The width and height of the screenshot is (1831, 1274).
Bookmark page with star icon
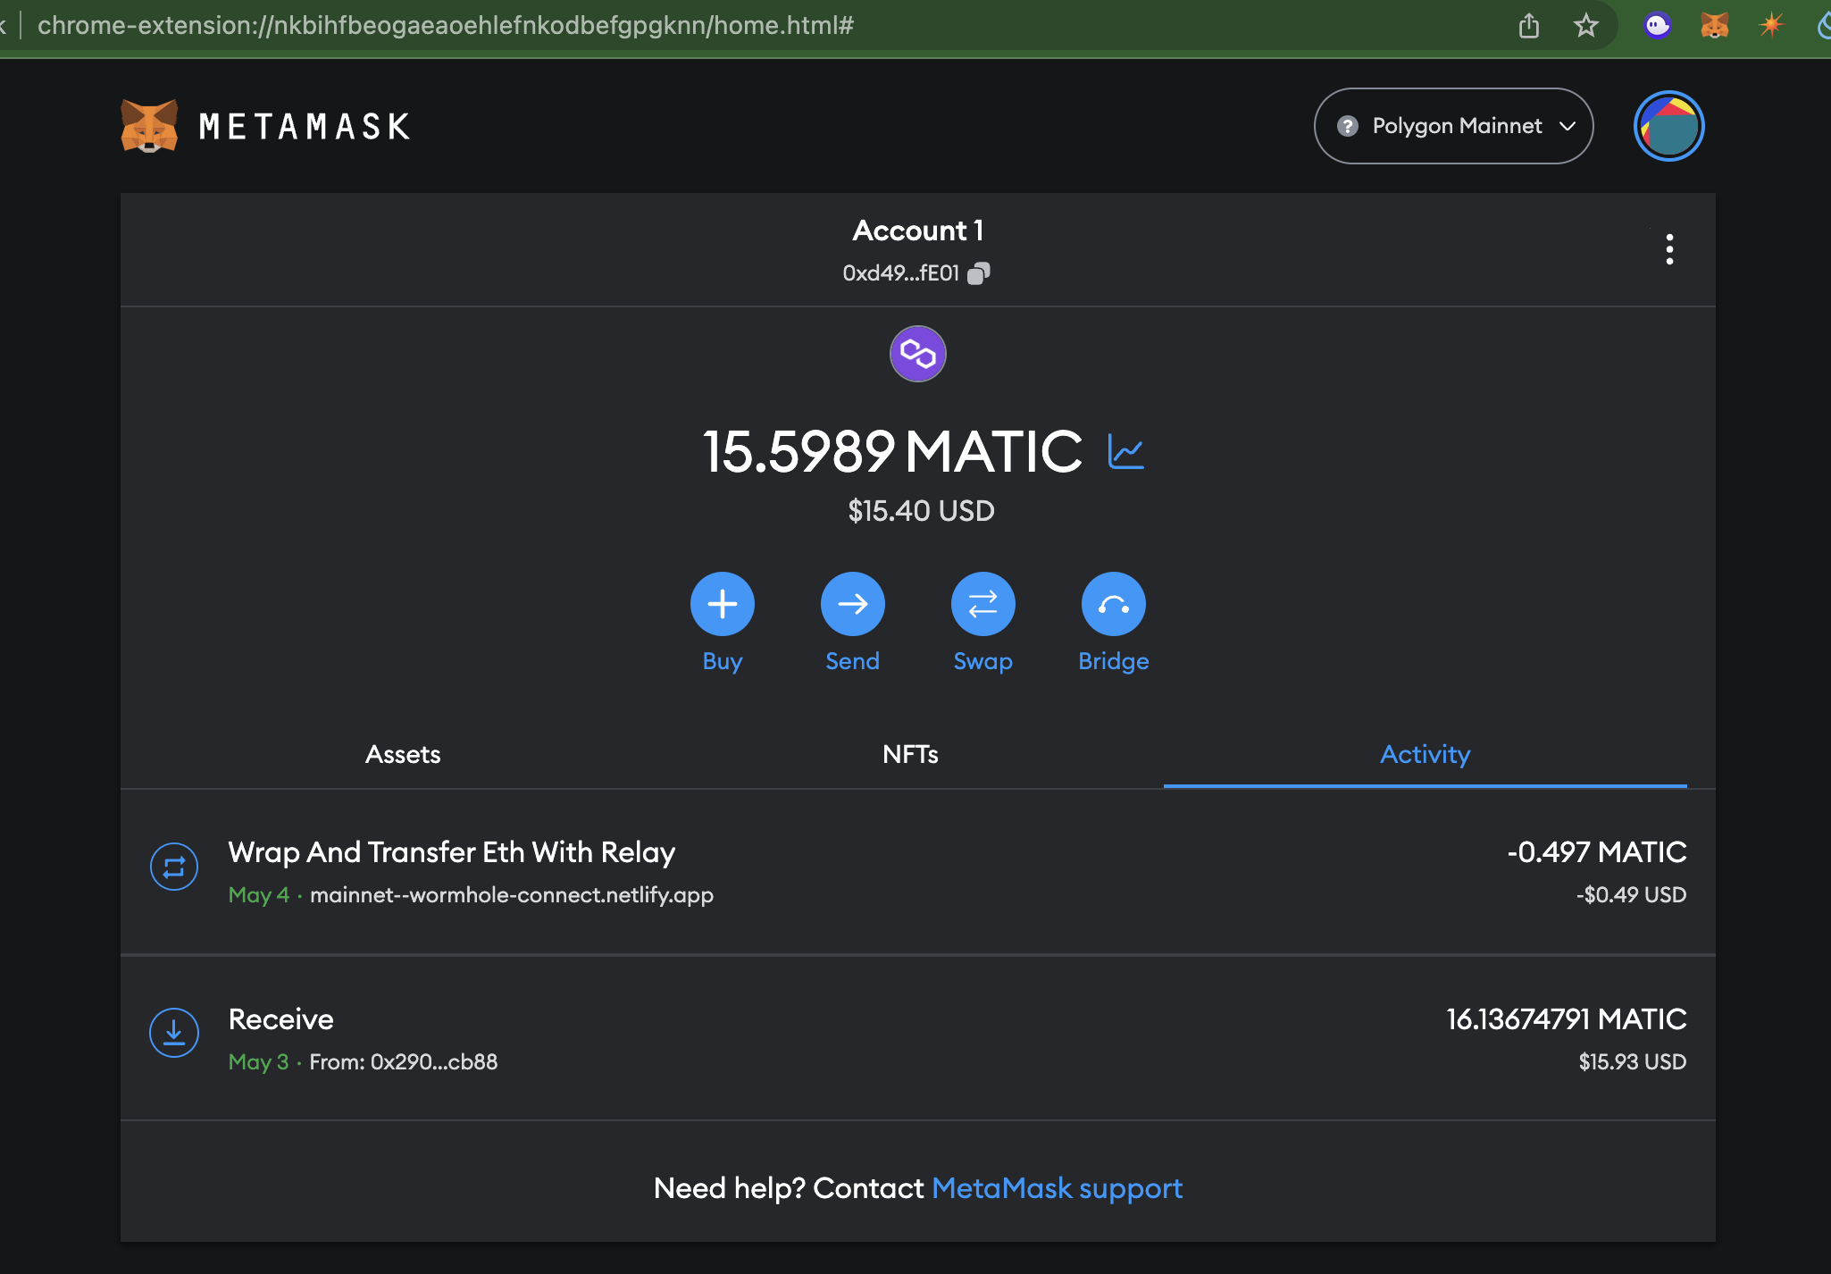pos(1585,25)
